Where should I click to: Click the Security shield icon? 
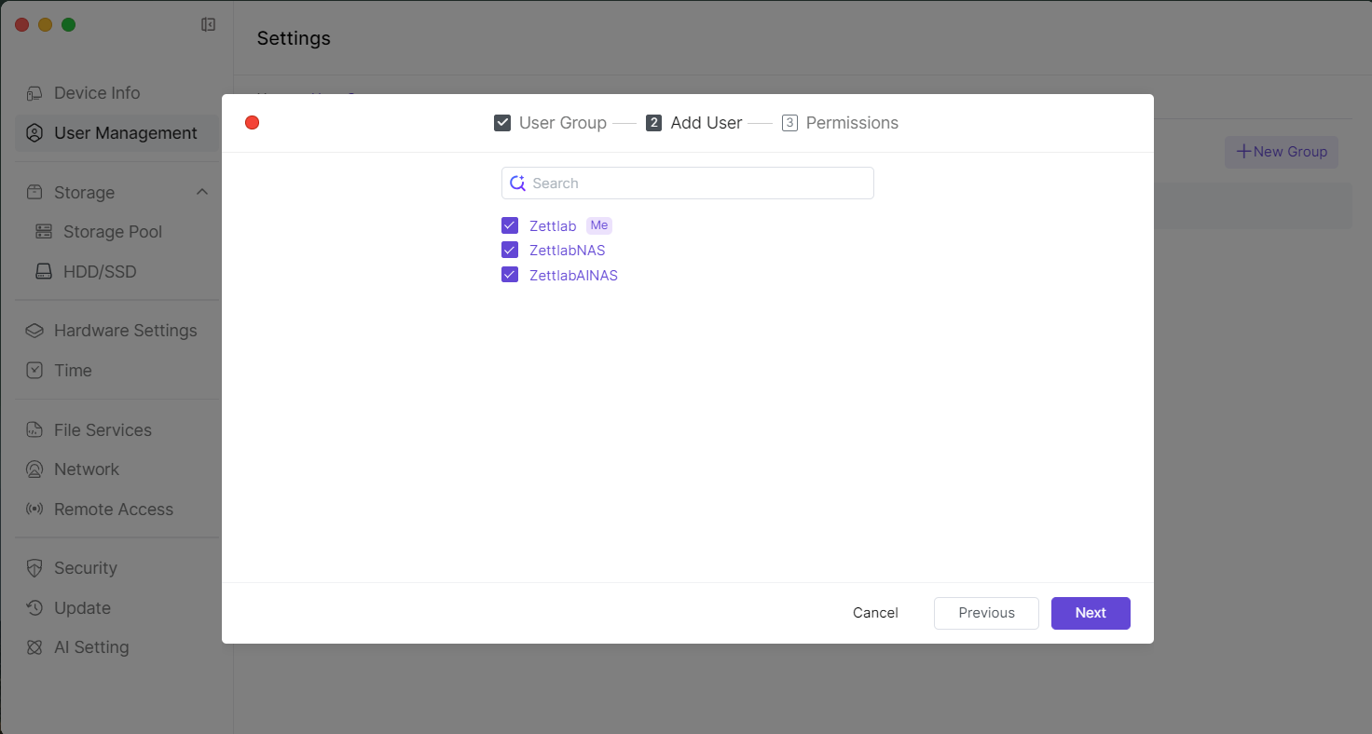(34, 568)
